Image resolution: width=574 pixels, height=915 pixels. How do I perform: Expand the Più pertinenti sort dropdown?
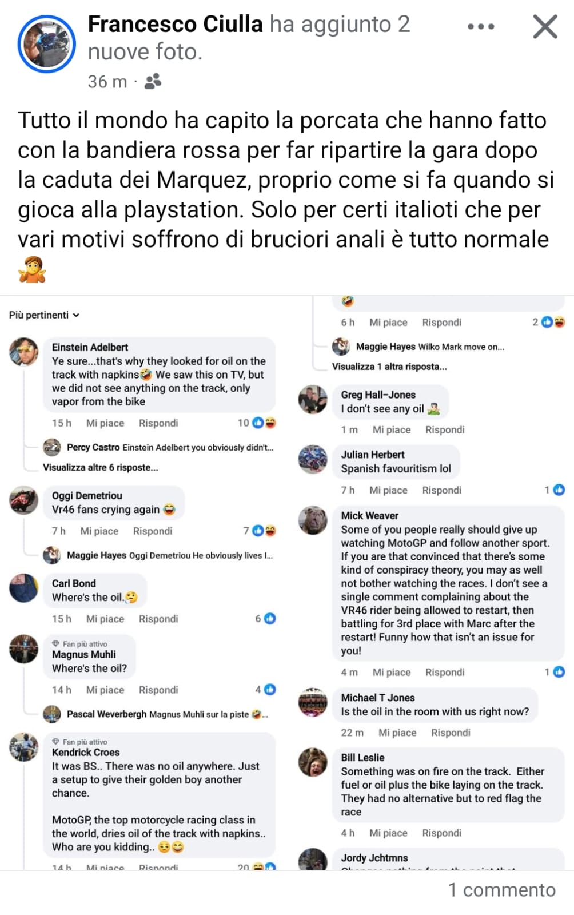click(44, 315)
